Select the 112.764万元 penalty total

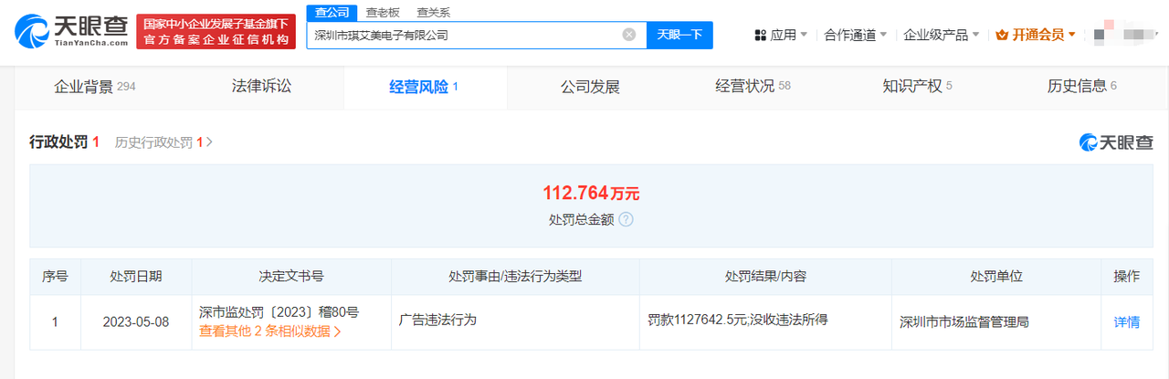(x=592, y=193)
